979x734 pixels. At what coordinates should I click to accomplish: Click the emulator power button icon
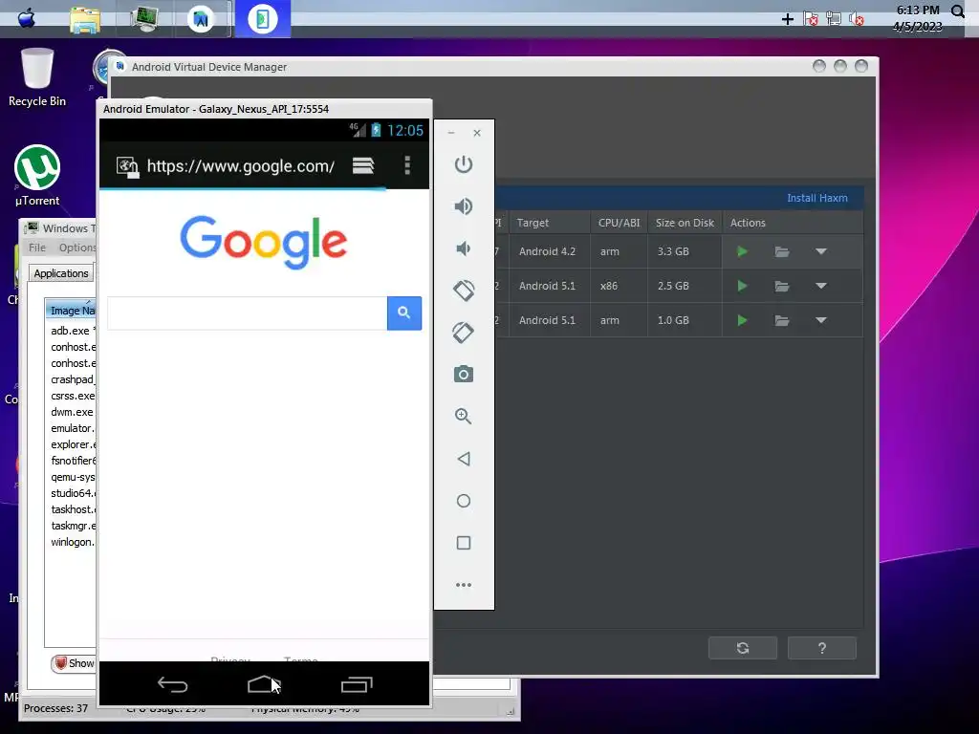464,164
